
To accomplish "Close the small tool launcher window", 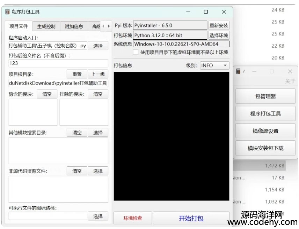I will (x=290, y=71).
